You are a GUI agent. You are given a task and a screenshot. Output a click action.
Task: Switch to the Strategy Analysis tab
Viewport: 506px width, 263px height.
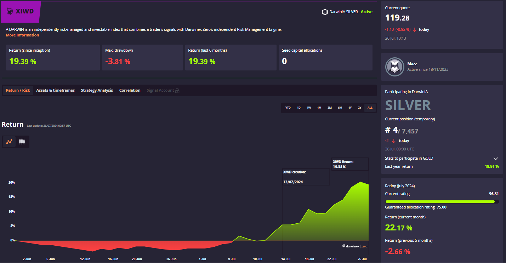(97, 91)
